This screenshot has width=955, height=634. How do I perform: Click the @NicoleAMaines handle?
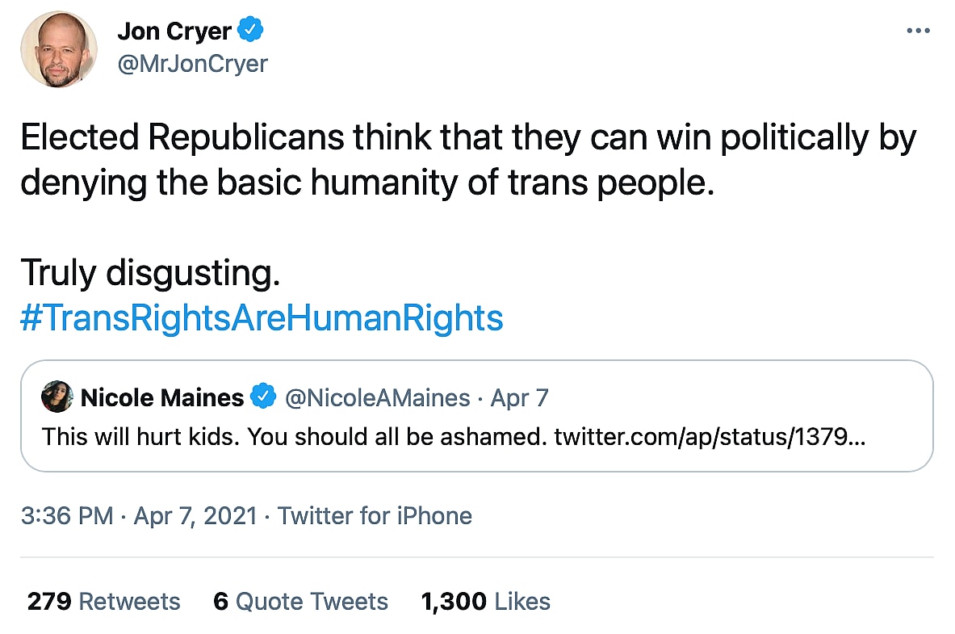click(x=378, y=397)
